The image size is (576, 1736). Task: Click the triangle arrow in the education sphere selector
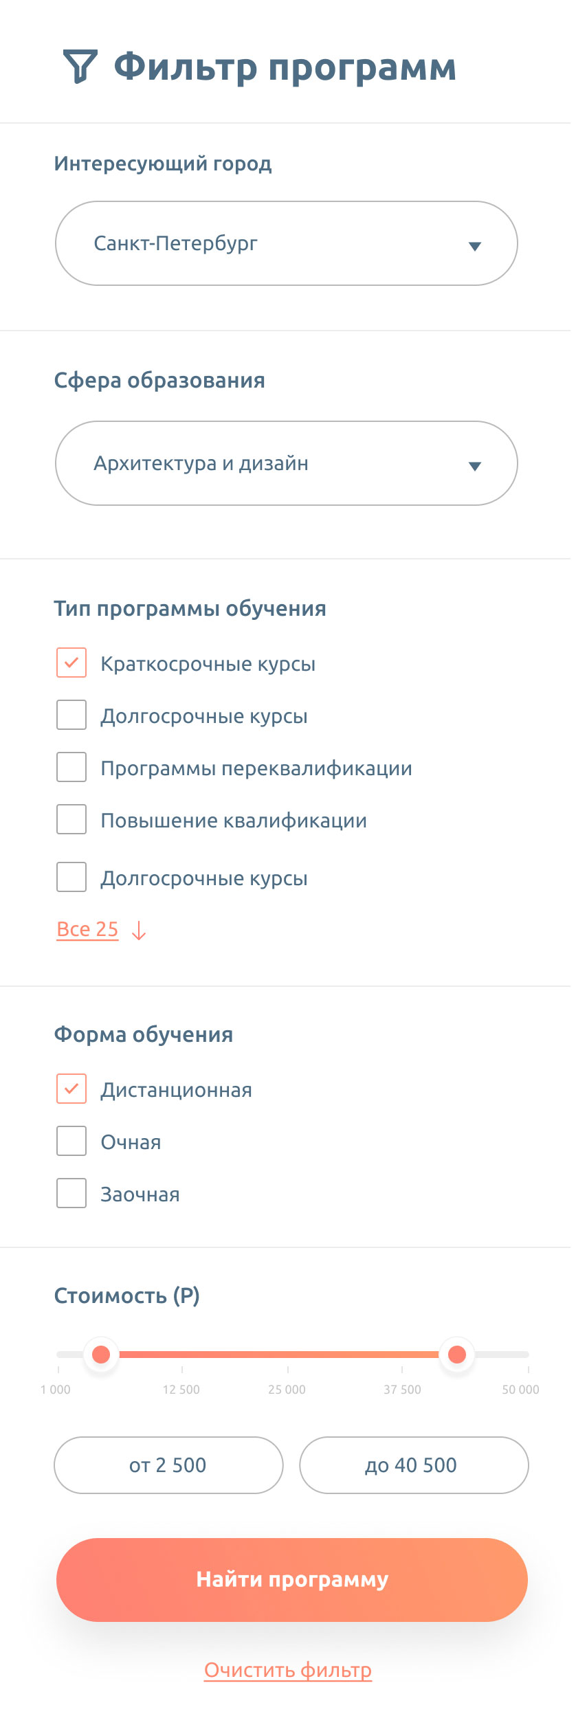click(x=474, y=466)
